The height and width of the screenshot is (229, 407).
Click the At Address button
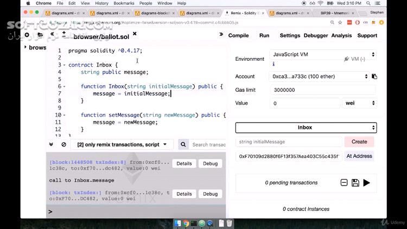click(x=359, y=156)
